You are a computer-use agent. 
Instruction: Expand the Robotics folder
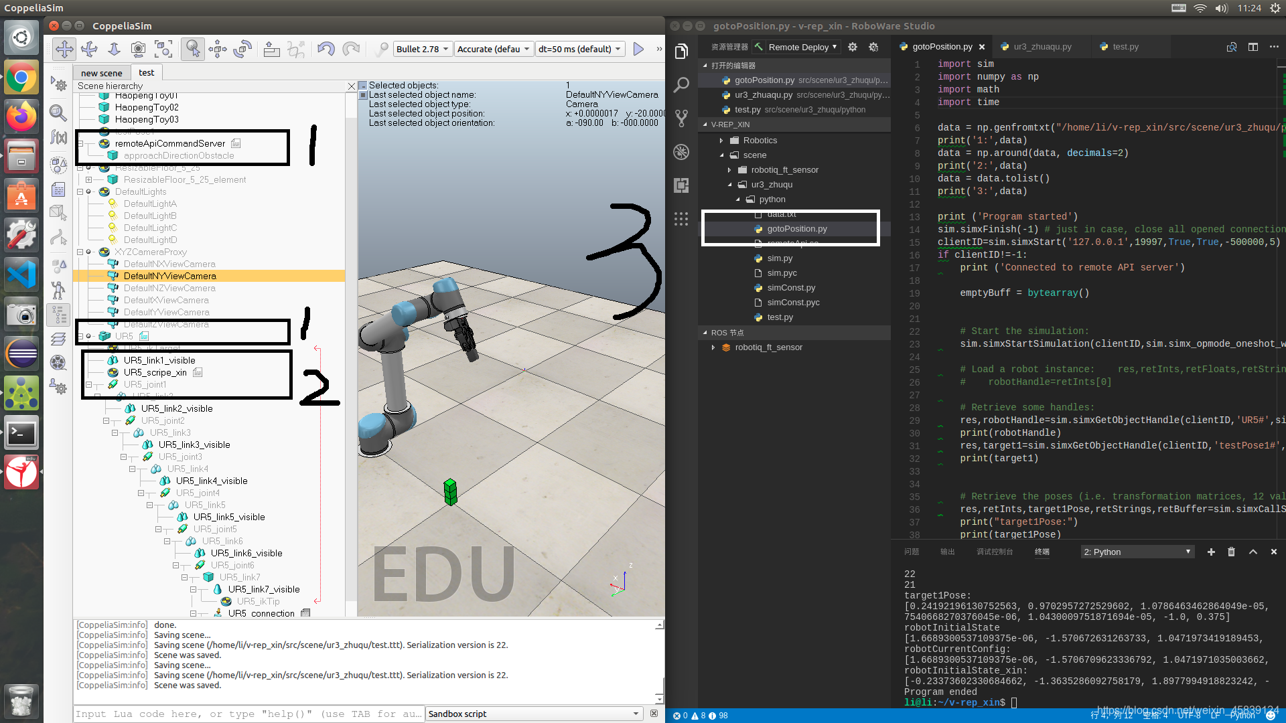(721, 141)
